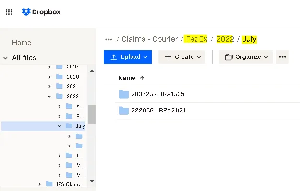The image size is (300, 191).
Task: Select the 2022 folder in tree
Action: point(72,96)
